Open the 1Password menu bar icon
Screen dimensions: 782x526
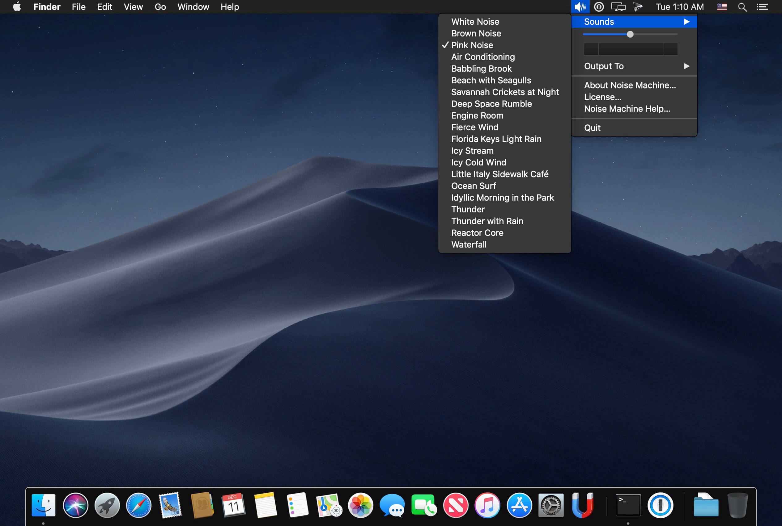pyautogui.click(x=599, y=7)
